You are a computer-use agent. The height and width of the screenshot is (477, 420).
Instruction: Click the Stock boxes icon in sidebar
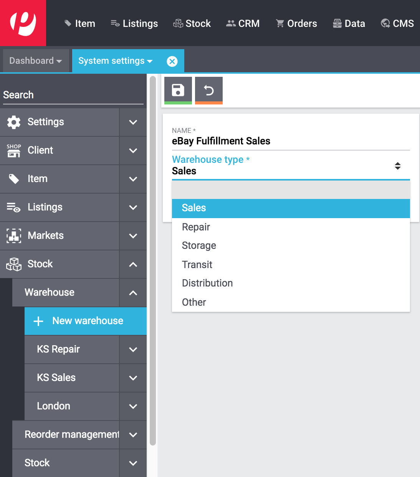[14, 264]
